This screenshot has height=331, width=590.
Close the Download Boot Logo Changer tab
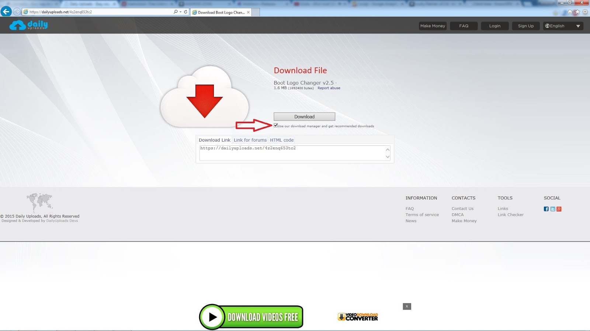(x=248, y=12)
